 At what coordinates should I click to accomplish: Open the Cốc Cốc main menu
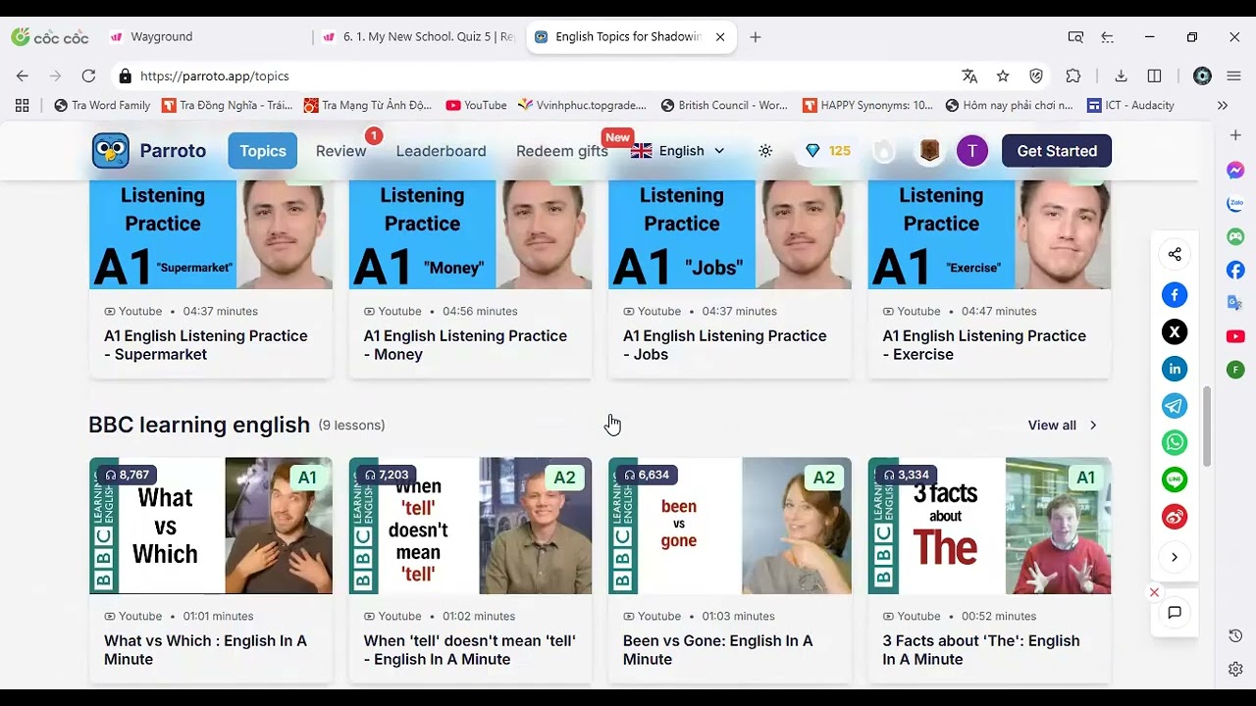coord(1234,76)
